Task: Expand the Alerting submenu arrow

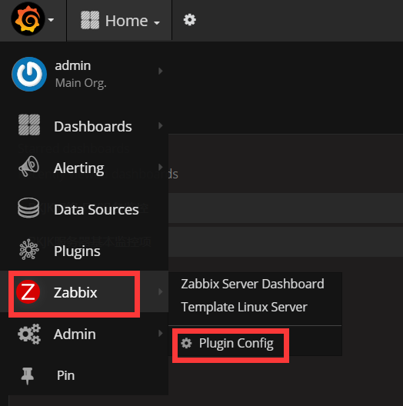Action: pos(161,167)
